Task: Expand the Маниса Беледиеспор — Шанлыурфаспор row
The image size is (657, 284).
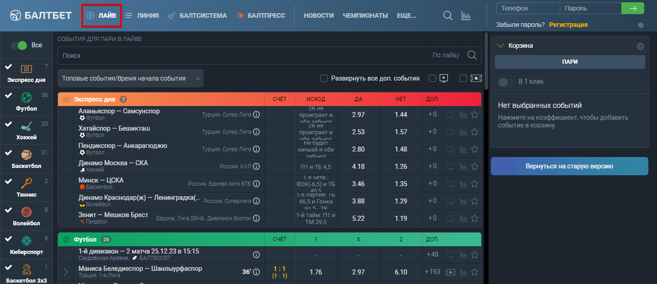Action: click(66, 272)
